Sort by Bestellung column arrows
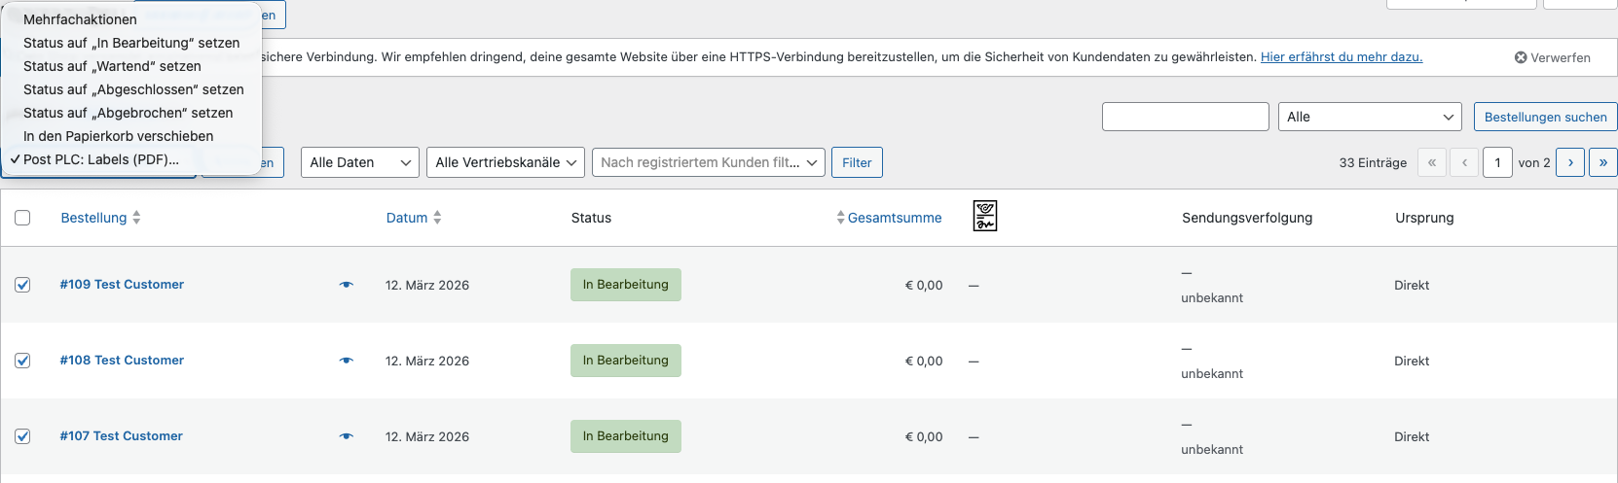The image size is (1618, 483). pos(136,218)
